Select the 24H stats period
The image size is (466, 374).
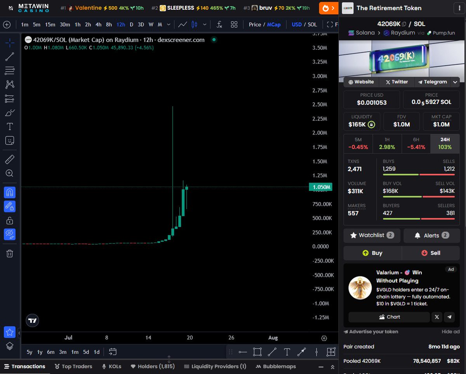coord(445,143)
